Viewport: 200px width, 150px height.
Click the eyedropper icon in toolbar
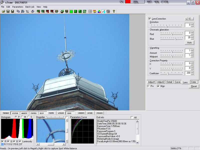click(x=103, y=11)
